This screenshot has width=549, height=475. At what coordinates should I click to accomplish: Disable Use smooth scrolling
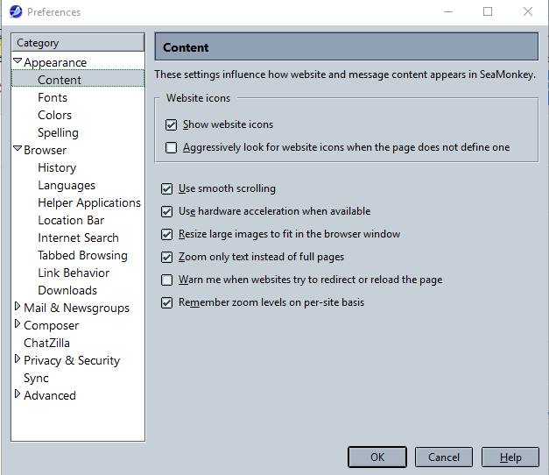[167, 188]
